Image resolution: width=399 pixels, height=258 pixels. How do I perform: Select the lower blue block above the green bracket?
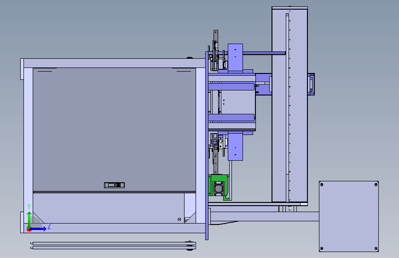(x=235, y=147)
